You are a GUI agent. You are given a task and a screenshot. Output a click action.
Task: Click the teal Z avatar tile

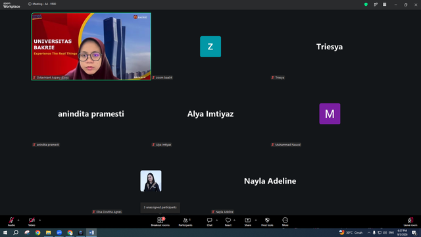(x=210, y=47)
